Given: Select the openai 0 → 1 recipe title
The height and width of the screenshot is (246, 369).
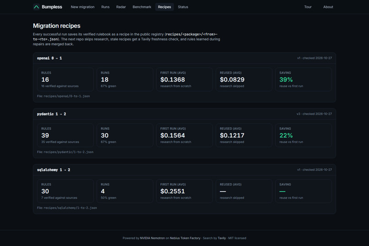Looking at the screenshot, I should pyautogui.click(x=49, y=58).
